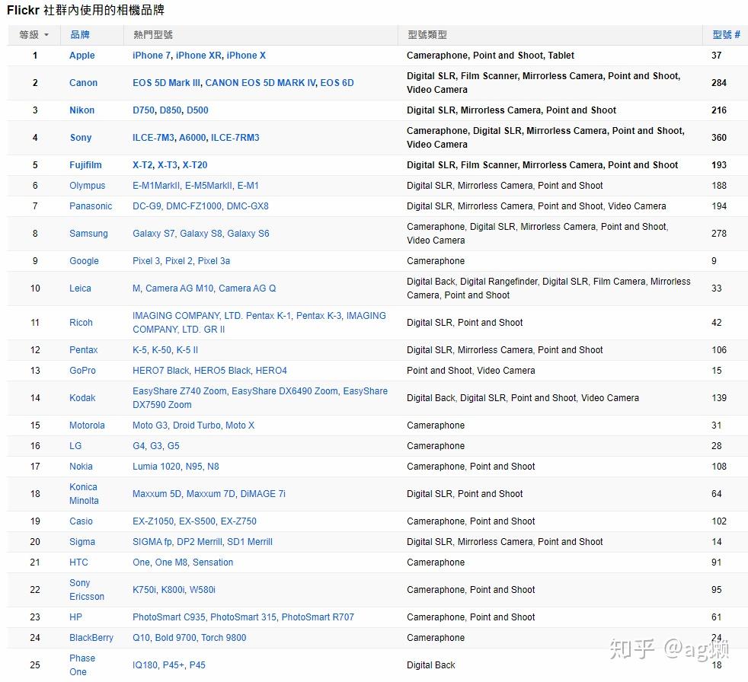This screenshot has width=748, height=682.
Task: Open the Kodak brand link
Action: 82,398
